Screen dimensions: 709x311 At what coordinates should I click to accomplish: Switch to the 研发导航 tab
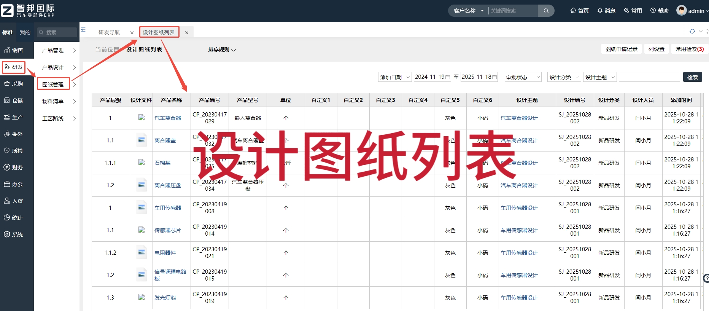tap(109, 32)
